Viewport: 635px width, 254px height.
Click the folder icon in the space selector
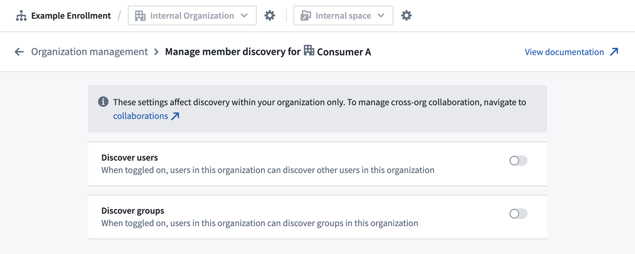coord(306,16)
